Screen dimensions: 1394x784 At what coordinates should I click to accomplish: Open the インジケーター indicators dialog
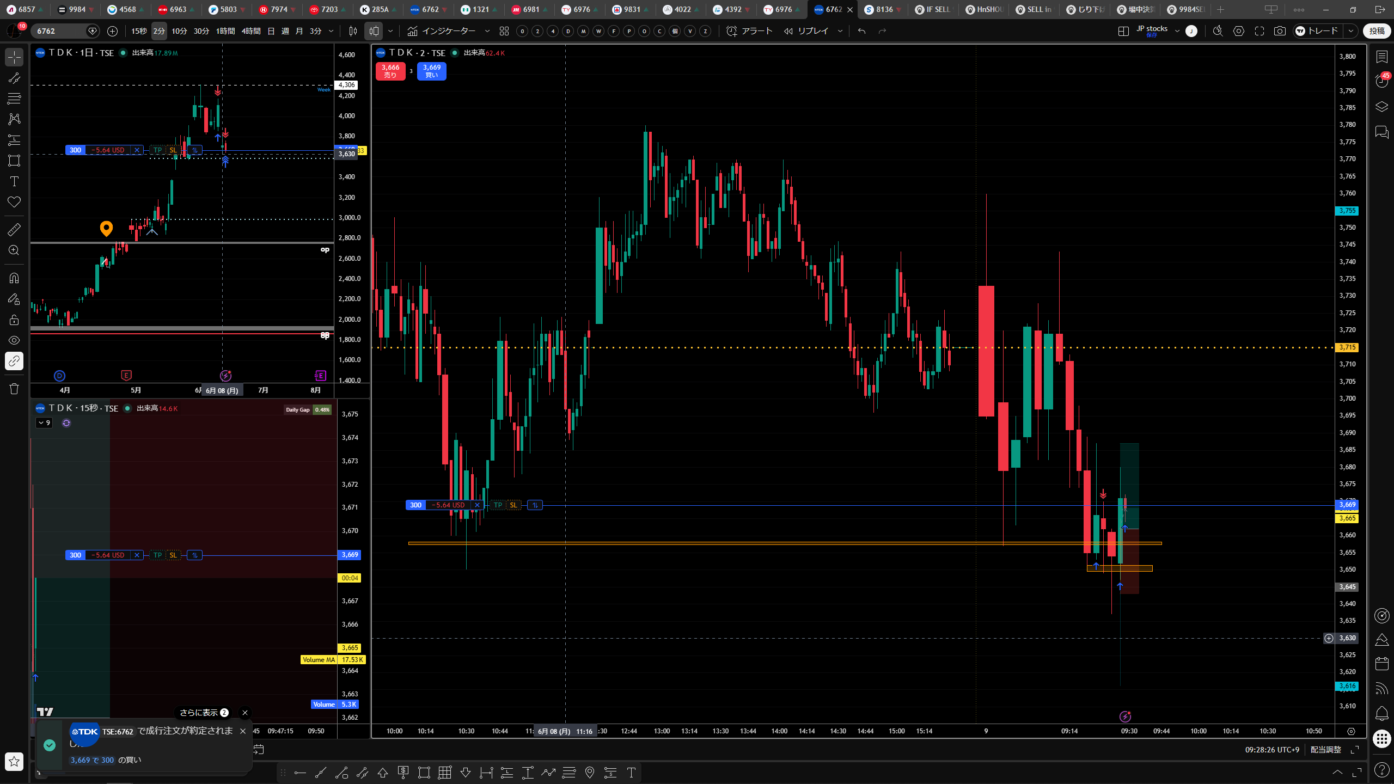[442, 31]
